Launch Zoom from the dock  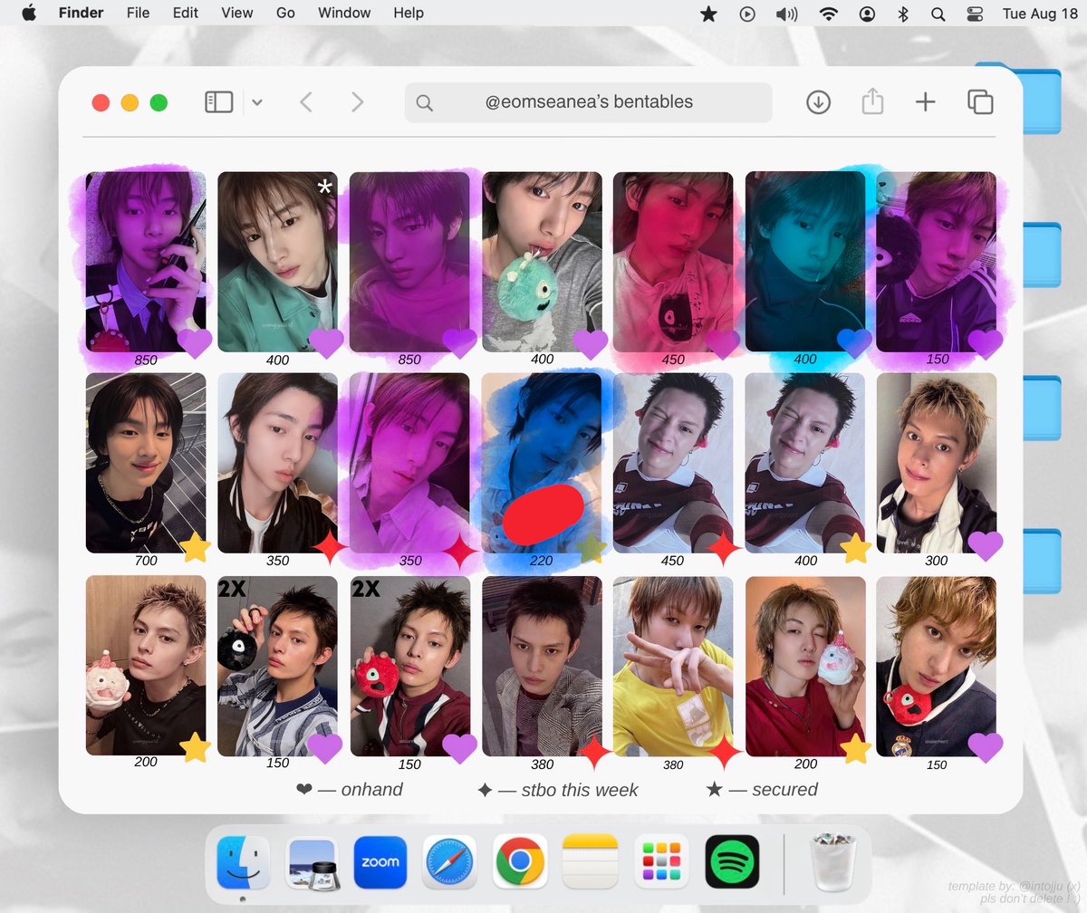pyautogui.click(x=380, y=861)
